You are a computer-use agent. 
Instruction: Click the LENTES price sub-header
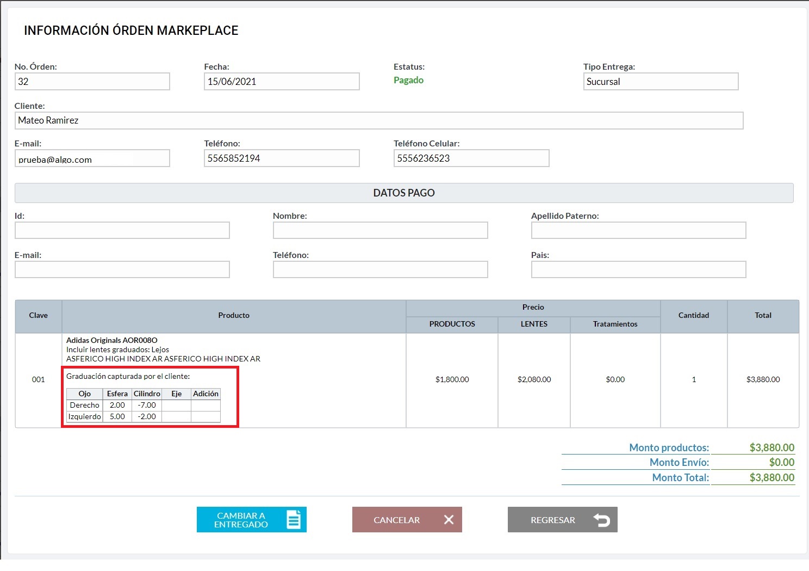(x=534, y=324)
